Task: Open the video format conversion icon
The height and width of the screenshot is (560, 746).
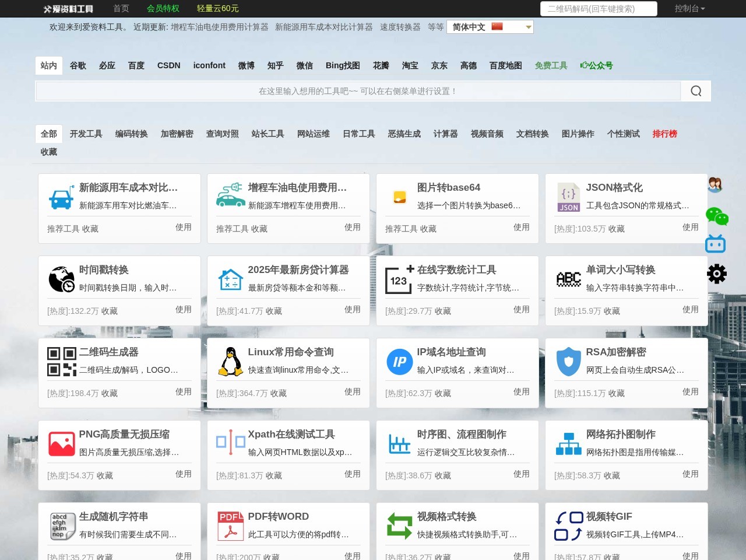Action: point(400,526)
